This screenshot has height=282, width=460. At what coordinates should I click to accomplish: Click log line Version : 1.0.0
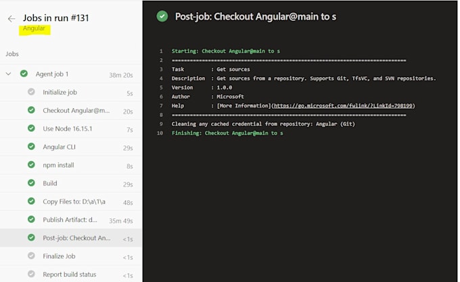[x=202, y=87]
